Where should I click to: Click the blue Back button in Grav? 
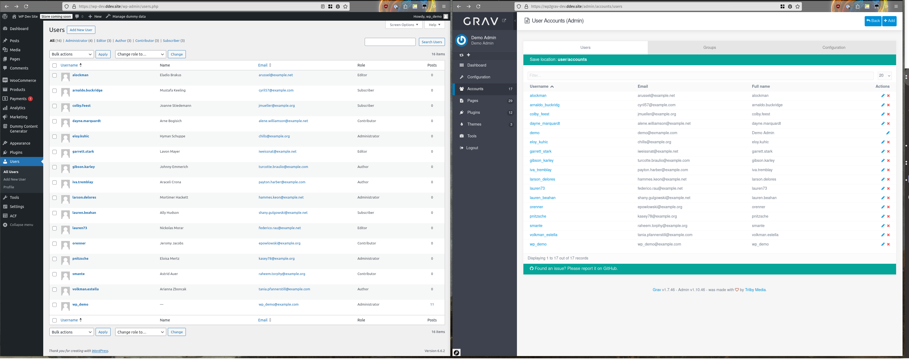[873, 21]
